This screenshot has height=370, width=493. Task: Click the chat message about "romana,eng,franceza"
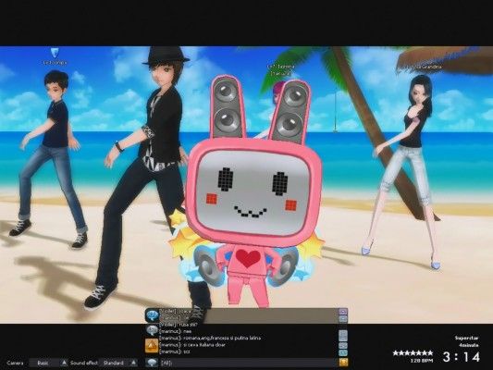(x=210, y=338)
